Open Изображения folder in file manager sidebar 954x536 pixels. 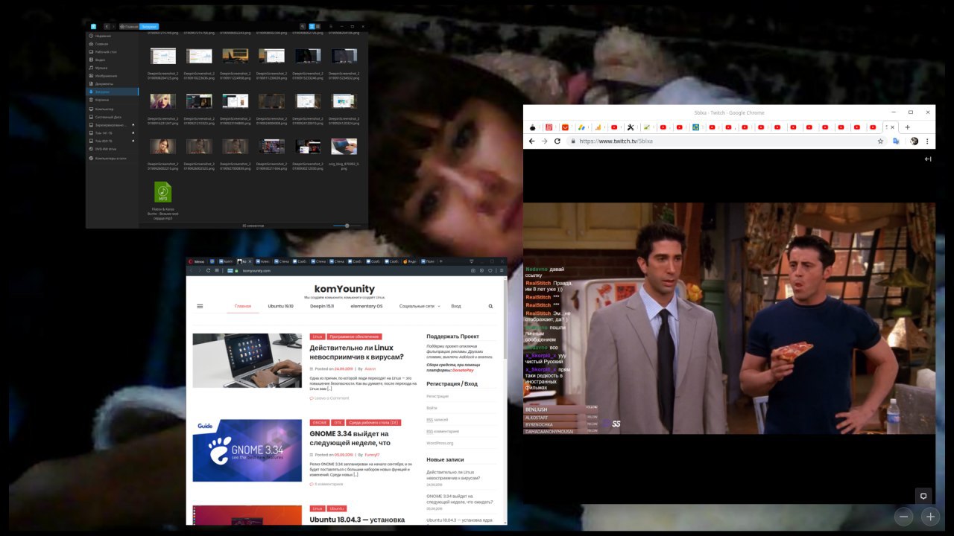click(112, 76)
